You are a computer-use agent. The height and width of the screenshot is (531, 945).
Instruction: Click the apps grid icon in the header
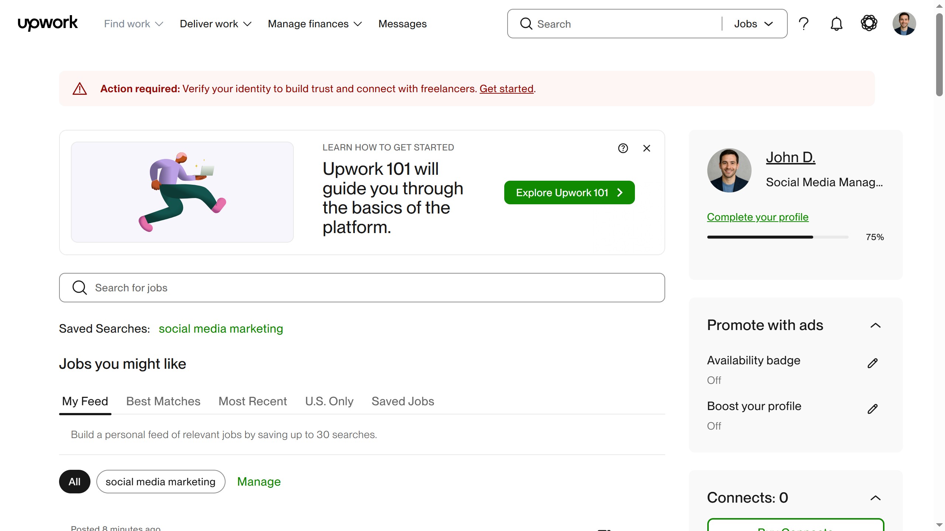pos(869,23)
